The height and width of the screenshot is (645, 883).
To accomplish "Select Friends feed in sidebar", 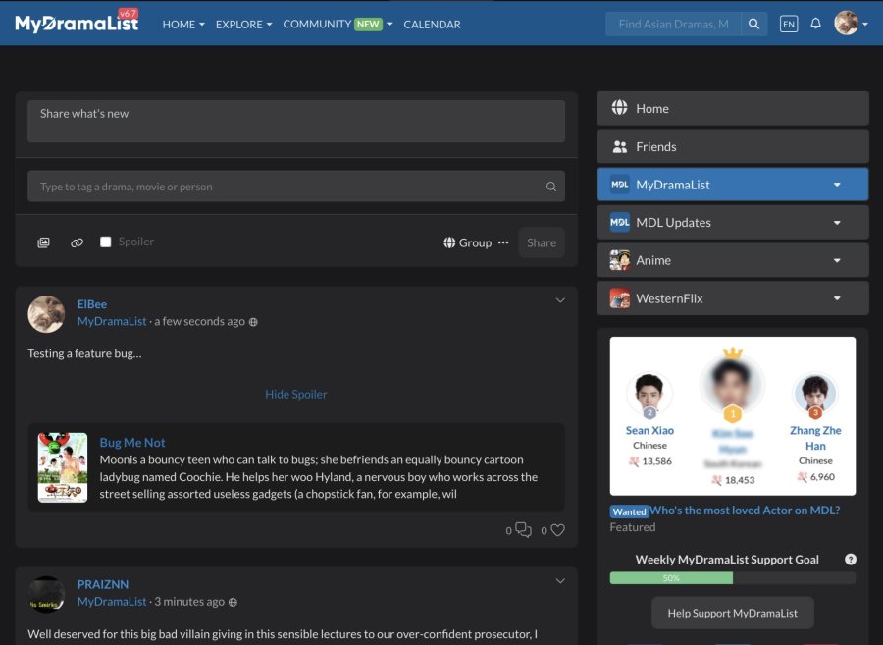I will point(732,146).
